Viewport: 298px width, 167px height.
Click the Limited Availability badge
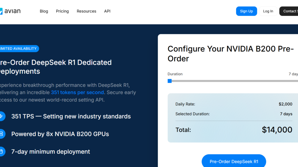[x=19, y=48]
